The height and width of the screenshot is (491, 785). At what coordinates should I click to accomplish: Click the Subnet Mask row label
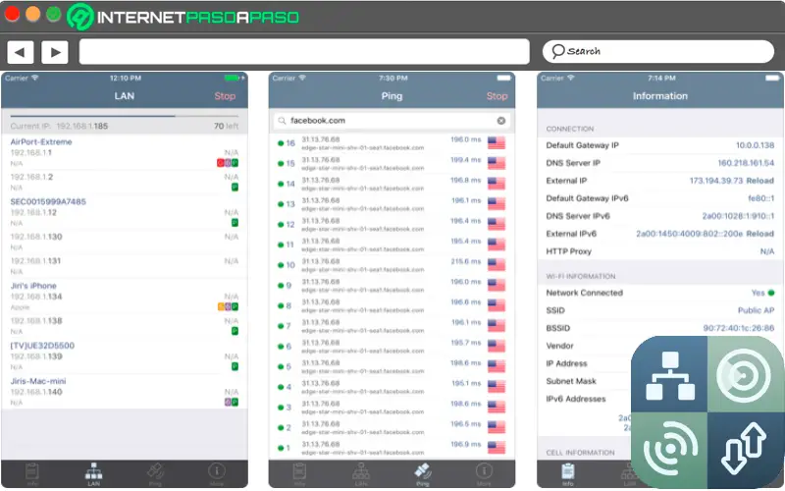571,381
